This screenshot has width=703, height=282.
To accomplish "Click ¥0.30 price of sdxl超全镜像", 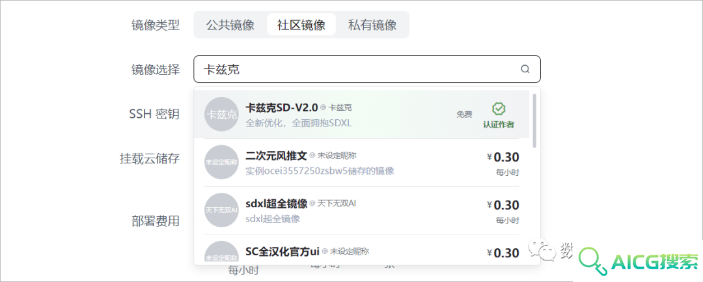I will click(503, 205).
